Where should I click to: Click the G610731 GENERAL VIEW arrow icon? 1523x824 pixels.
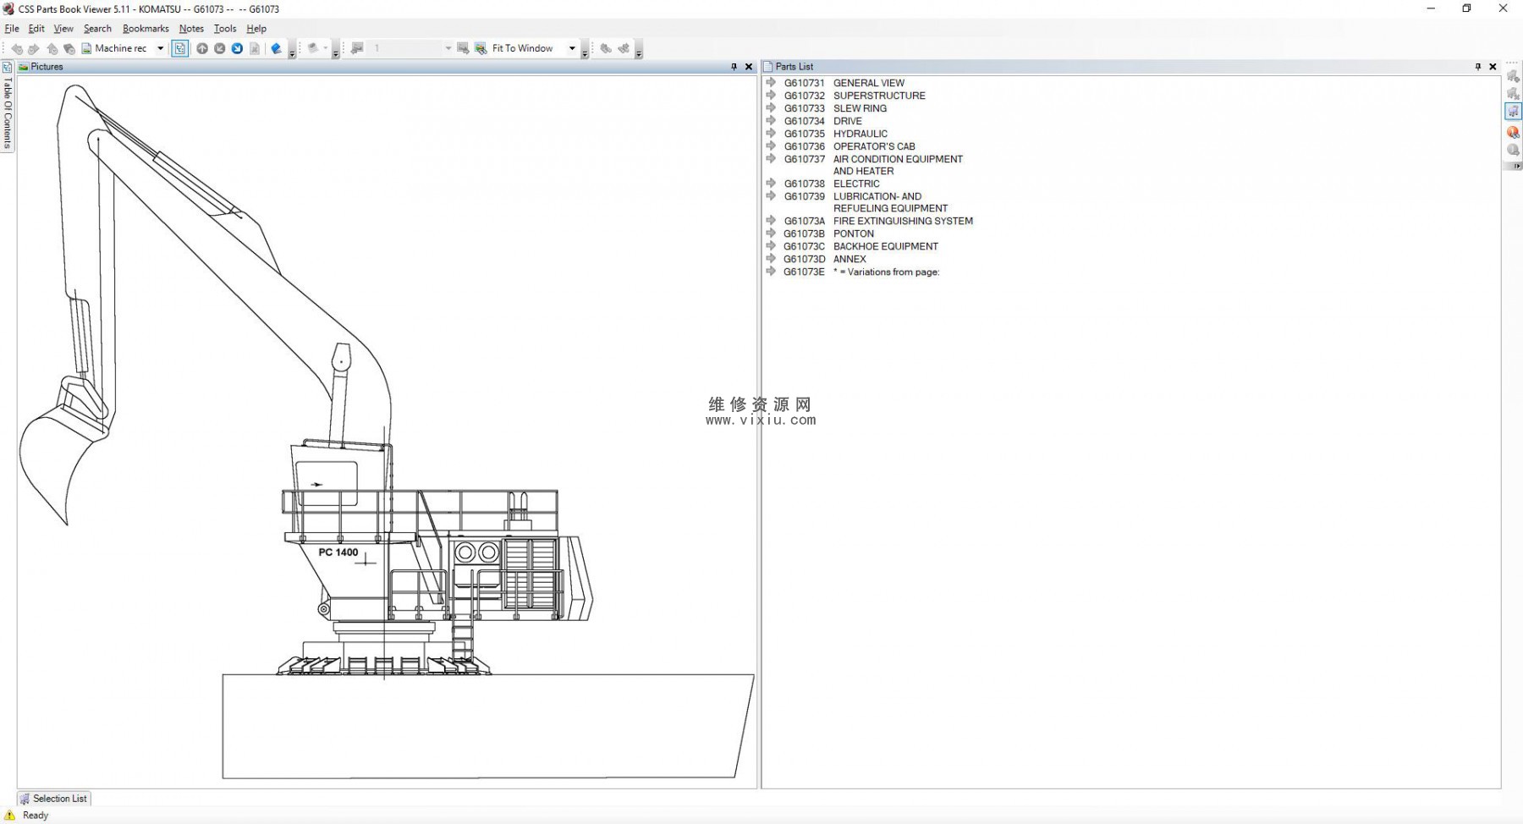(x=771, y=83)
